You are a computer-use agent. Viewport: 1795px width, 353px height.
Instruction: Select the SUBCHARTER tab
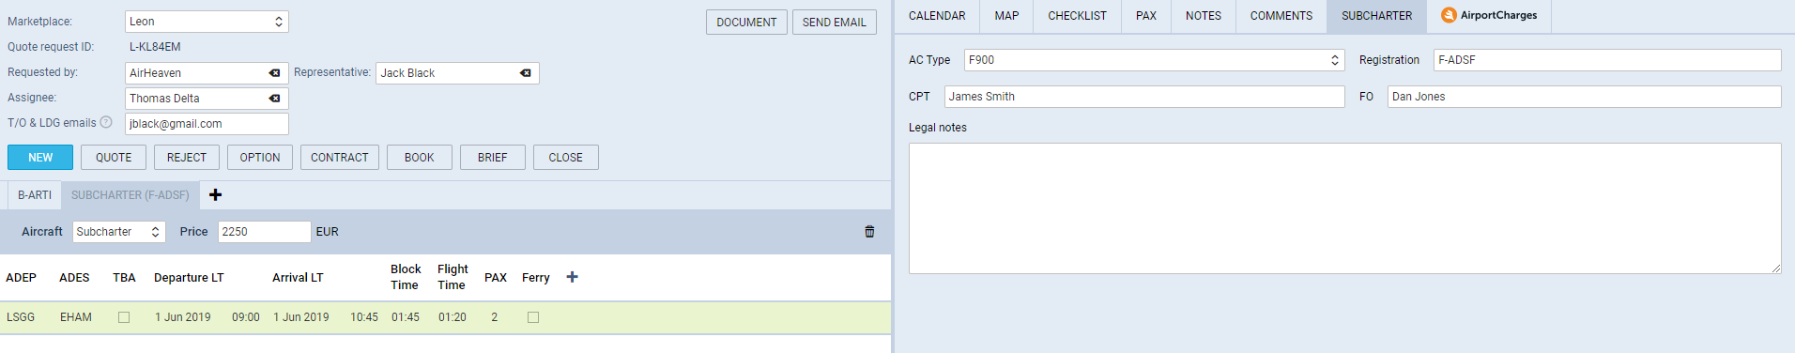click(x=1376, y=16)
